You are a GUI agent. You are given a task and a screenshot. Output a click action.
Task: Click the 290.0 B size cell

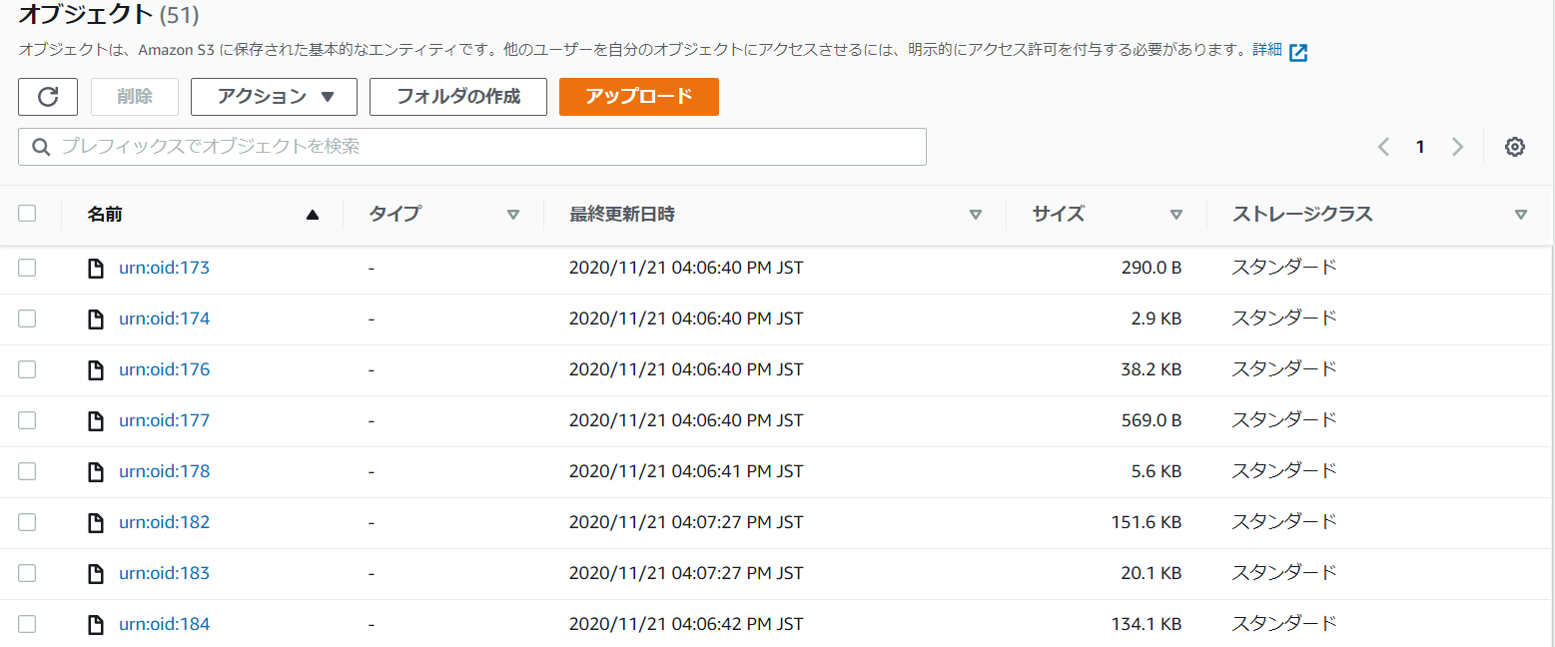[1151, 268]
